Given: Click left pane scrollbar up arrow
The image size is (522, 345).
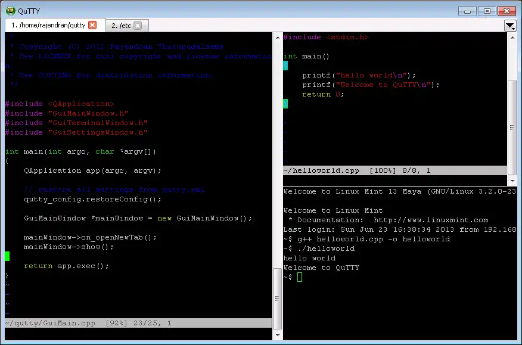Looking at the screenshot, I should pos(278,38).
